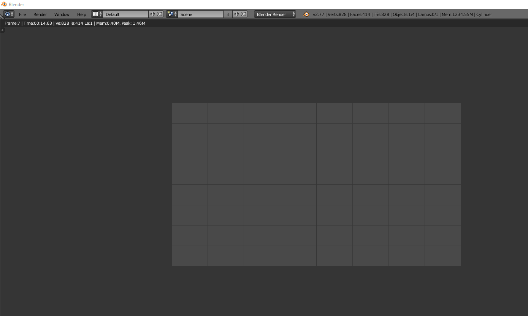Add a new scene with plus icon
Screen dimensions: 528x316
click(236, 14)
